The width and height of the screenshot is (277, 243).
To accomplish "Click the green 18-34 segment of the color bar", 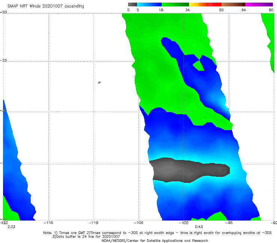I will click(175, 4).
